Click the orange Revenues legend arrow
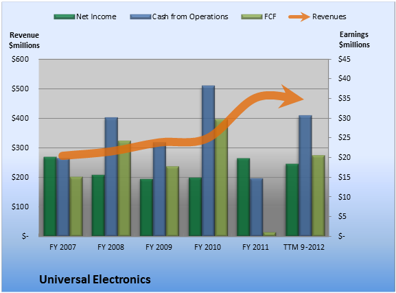396x293 pixels. coord(299,16)
